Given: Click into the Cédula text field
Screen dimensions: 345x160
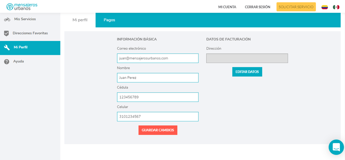Looking at the screenshot, I should 158,97.
